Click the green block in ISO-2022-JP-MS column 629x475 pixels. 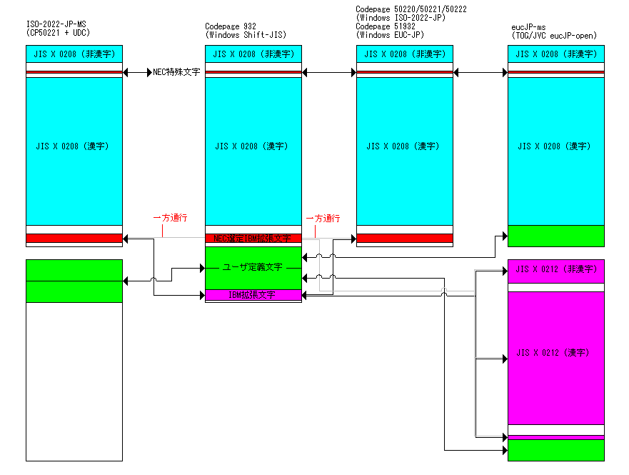[x=74, y=281]
